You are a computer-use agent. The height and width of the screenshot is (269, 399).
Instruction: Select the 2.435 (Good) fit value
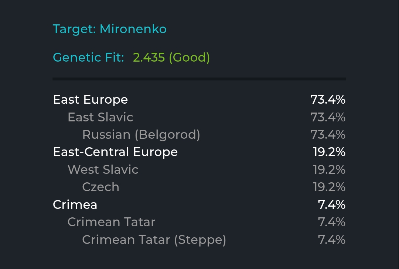[x=171, y=58]
